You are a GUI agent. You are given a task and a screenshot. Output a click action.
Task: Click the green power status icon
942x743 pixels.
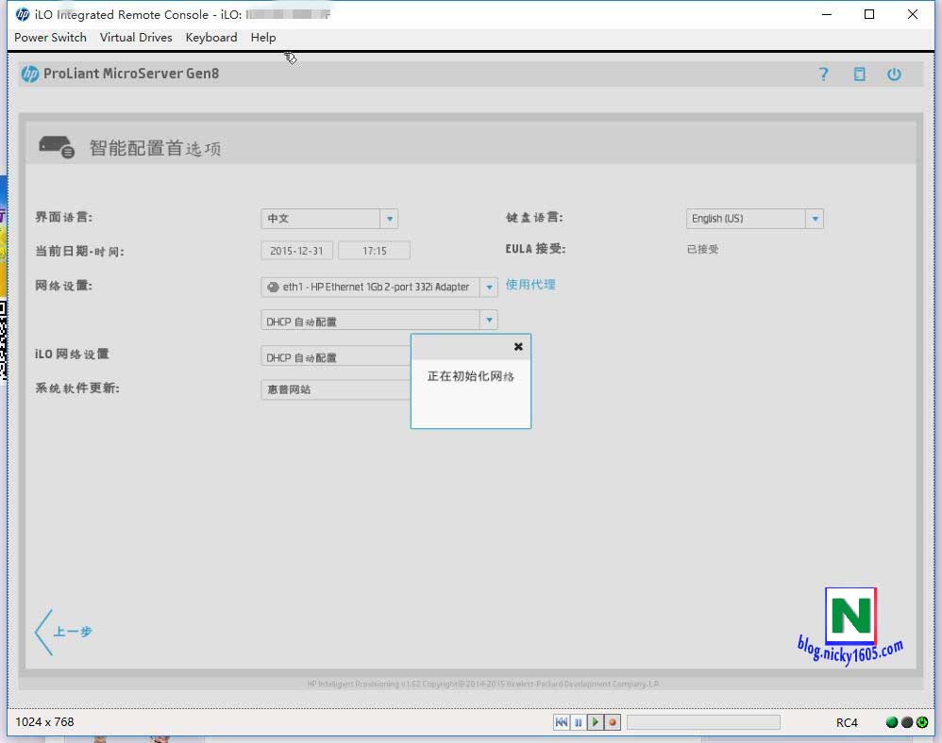tap(922, 722)
